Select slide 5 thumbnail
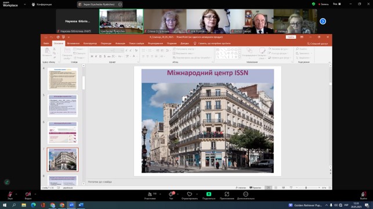Image resolution: width=373 pixels, height=209 pixels. [63, 106]
